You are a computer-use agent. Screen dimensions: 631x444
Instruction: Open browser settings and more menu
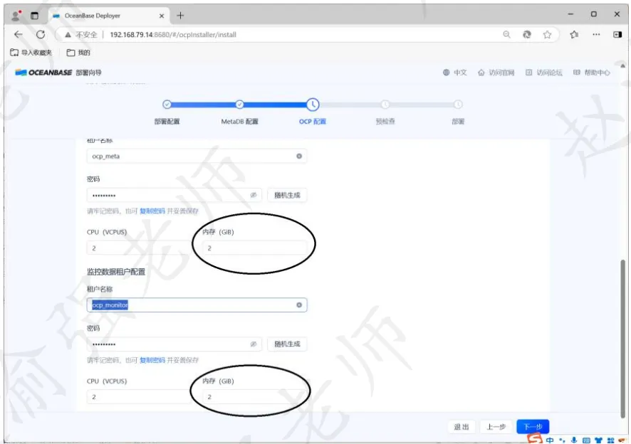tap(596, 35)
